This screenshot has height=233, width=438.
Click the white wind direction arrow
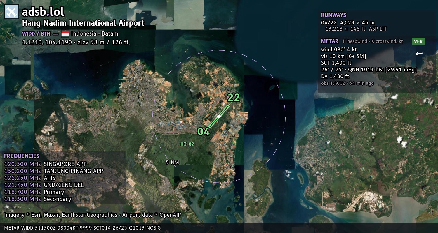click(419, 54)
